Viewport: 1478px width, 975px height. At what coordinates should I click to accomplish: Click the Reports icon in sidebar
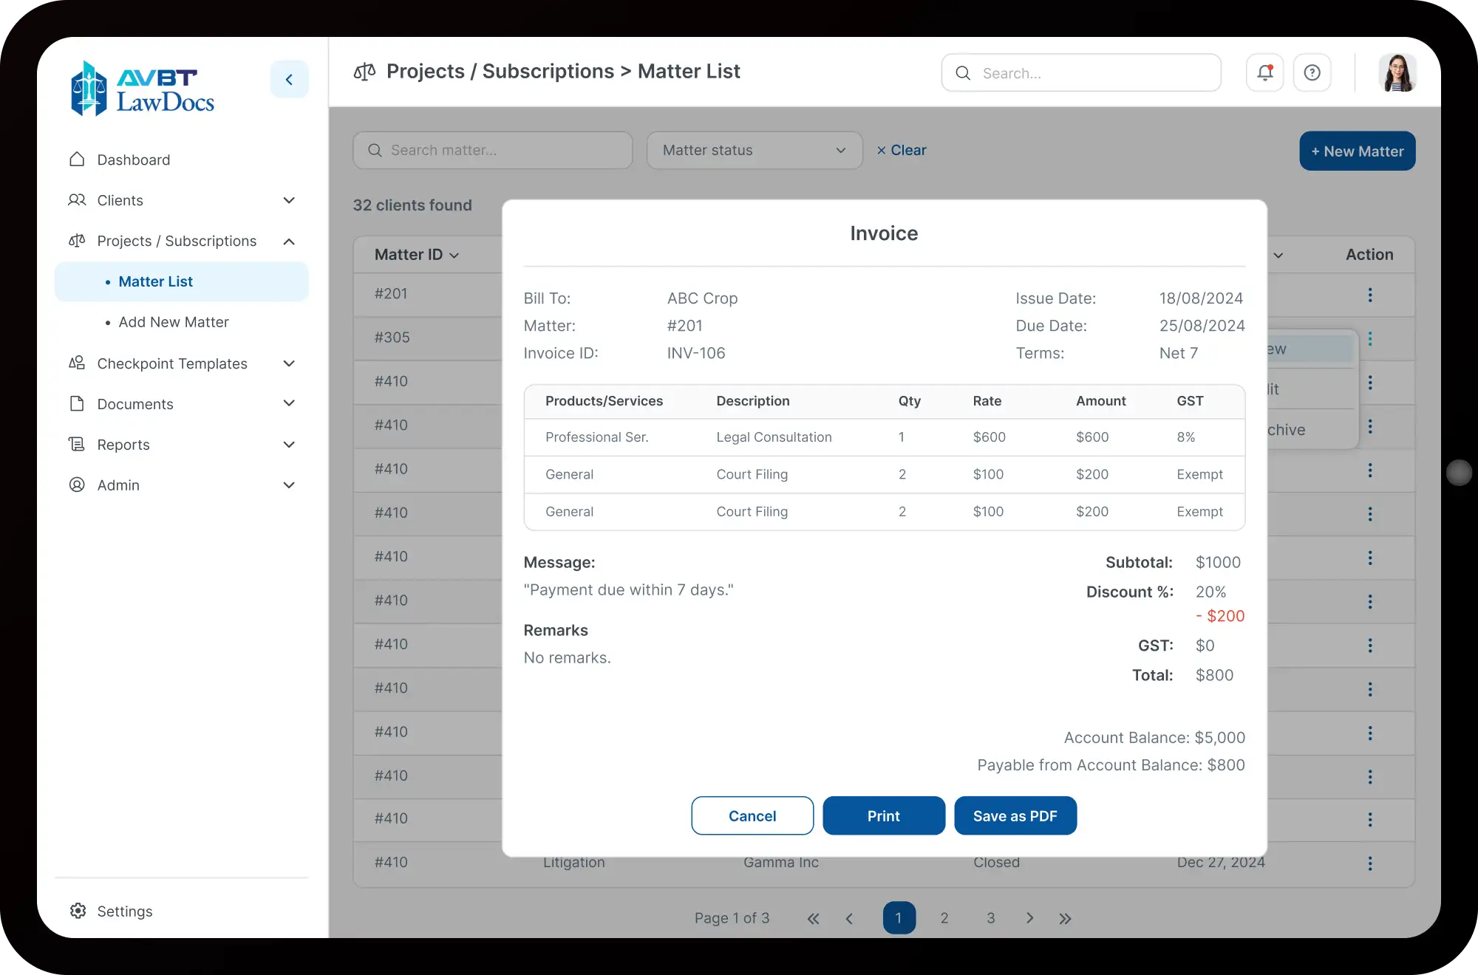(77, 444)
